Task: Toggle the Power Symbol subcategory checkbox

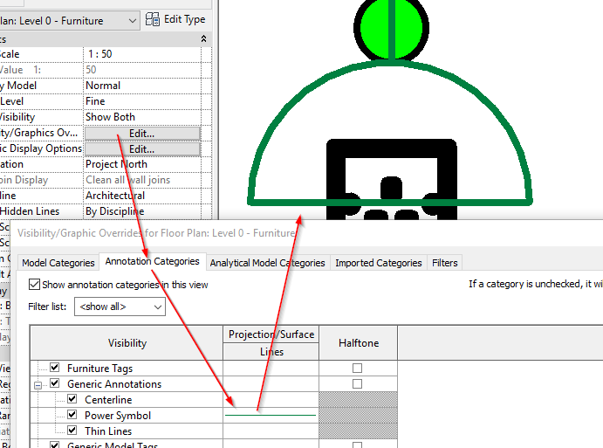Action: pos(72,415)
